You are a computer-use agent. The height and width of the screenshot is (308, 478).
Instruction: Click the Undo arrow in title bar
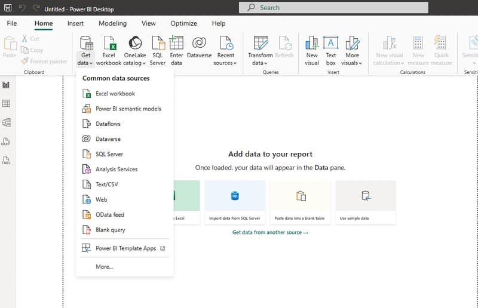(x=22, y=8)
